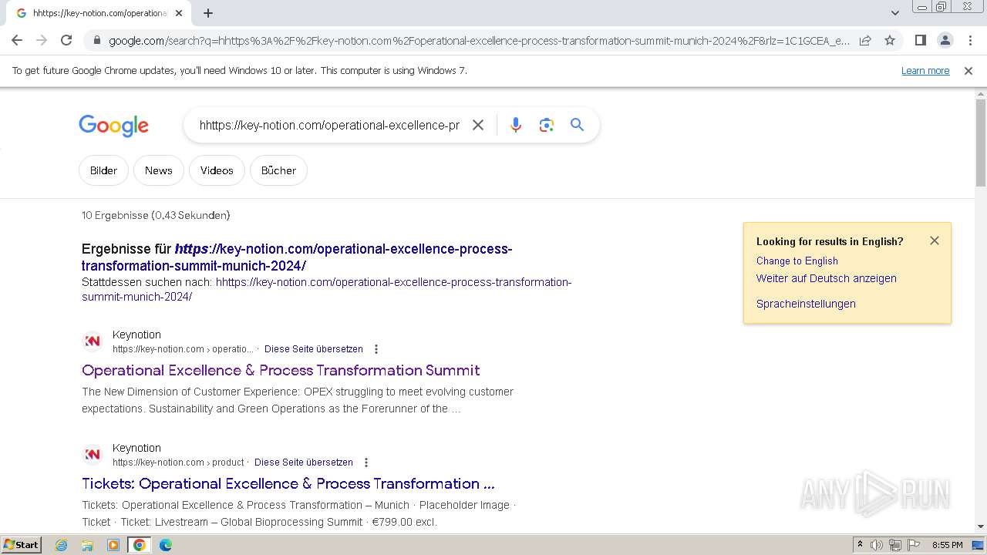Select the Bücher filter tab

[x=278, y=170]
